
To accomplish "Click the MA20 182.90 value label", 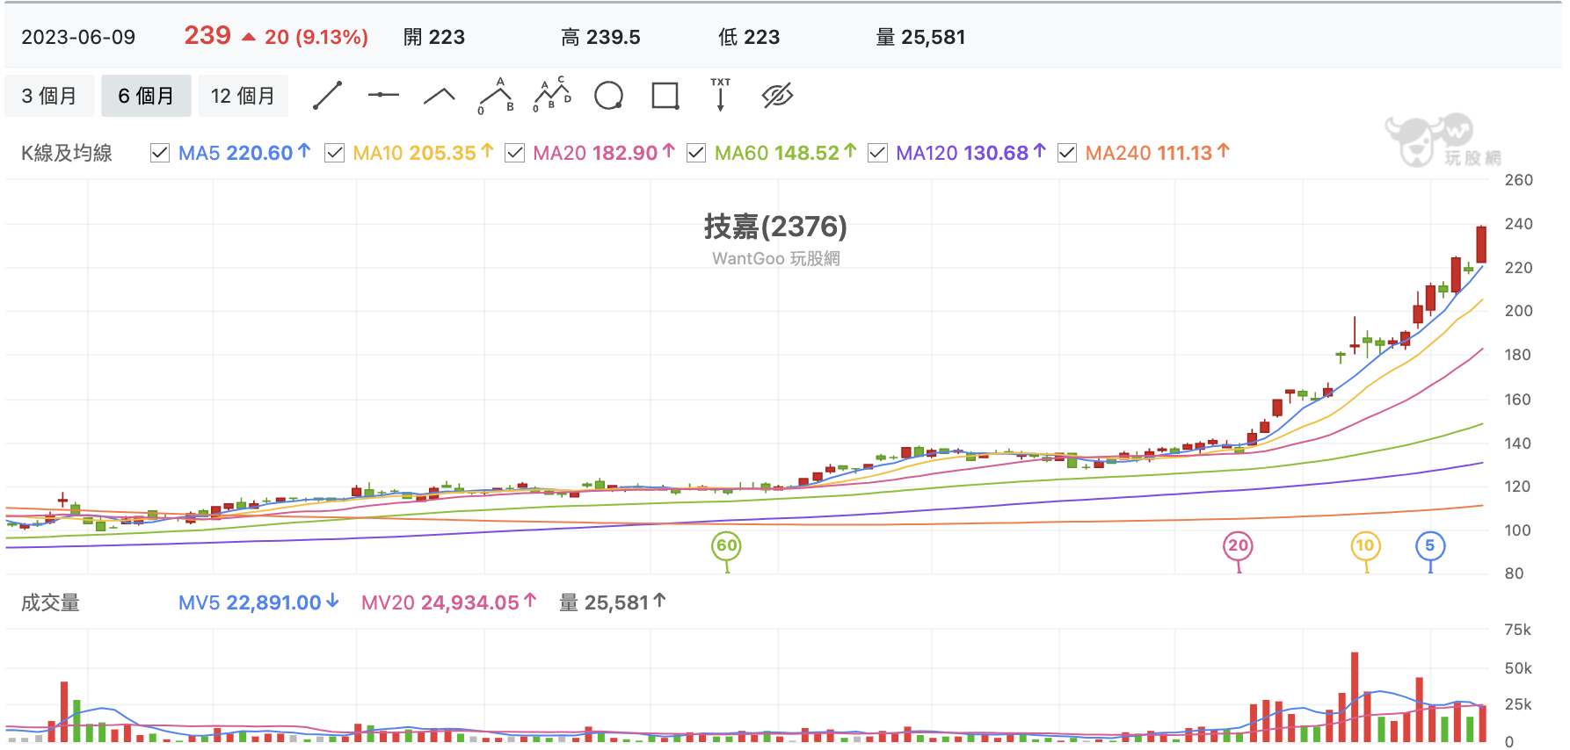I will 604,153.
